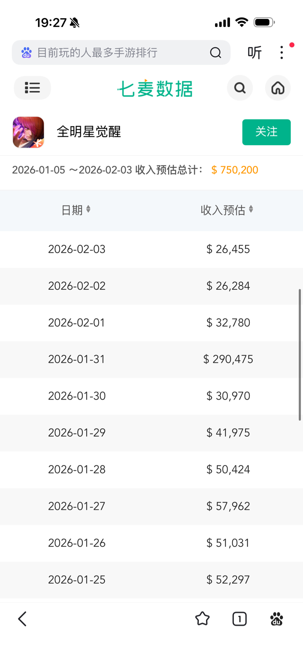Viewport: 303px width, 659px height.
Task: Click the page vertical scrollbar
Action: [x=300, y=355]
